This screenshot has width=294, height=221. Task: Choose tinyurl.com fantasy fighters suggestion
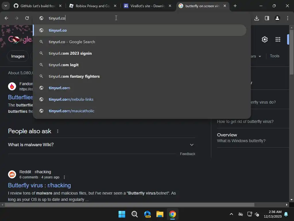point(140,76)
